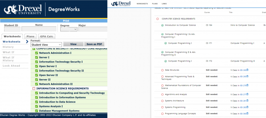
Task: Switch to the Plans tab
Action: tap(30, 36)
